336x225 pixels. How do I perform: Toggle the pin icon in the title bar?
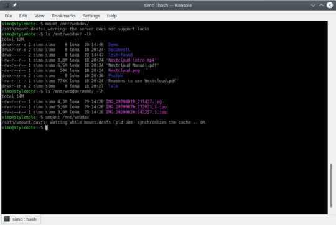14,5
